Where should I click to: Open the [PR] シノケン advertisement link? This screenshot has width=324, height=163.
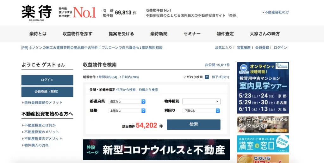[92, 48]
